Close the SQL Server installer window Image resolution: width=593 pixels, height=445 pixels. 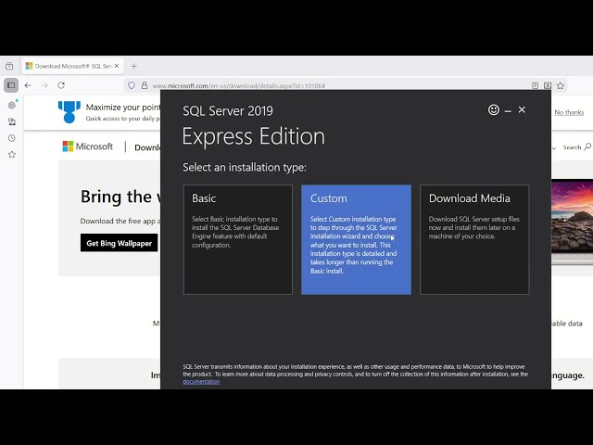pos(522,109)
